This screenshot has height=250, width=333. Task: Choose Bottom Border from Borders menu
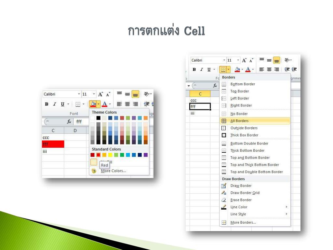(x=255, y=84)
